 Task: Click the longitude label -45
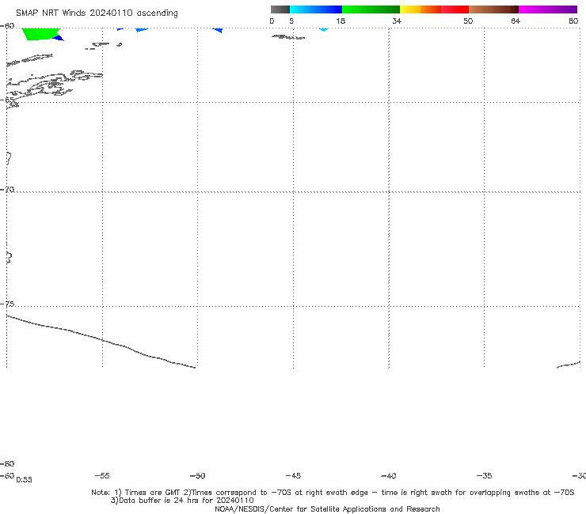[x=293, y=475]
